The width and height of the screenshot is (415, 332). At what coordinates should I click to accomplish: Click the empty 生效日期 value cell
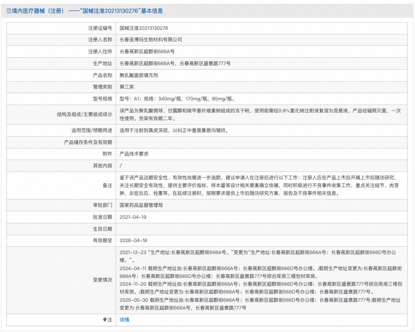(260, 228)
